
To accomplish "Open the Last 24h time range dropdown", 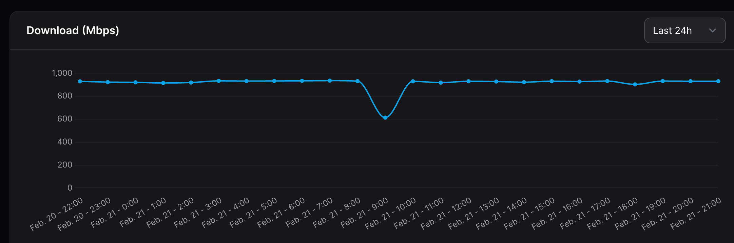I will (684, 30).
